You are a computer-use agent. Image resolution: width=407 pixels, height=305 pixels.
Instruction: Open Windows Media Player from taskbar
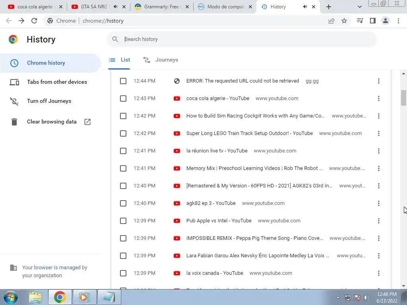pyautogui.click(x=84, y=297)
